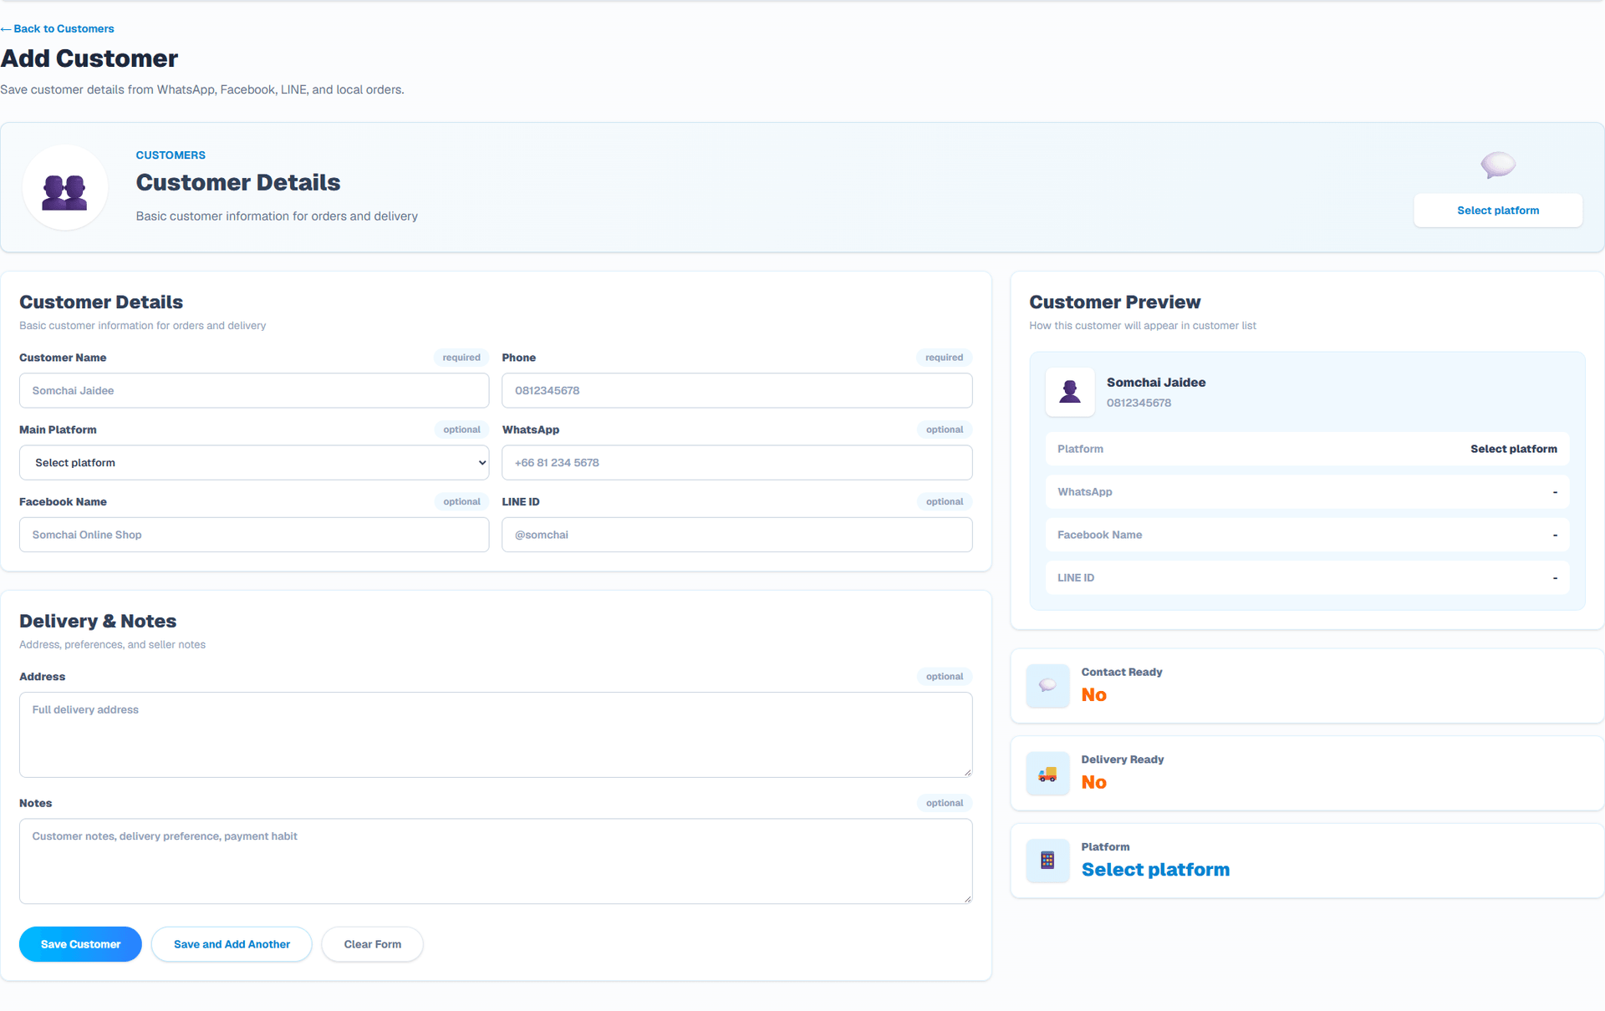Click the CUSTOMERS breadcrumb label

(x=171, y=155)
